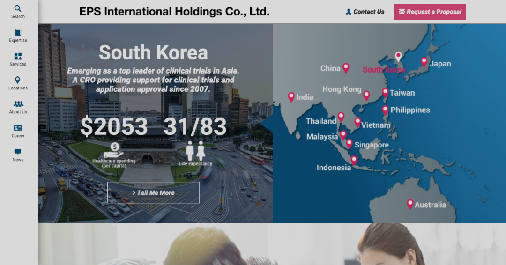Click the India label on map
The image size is (506, 265).
click(305, 97)
